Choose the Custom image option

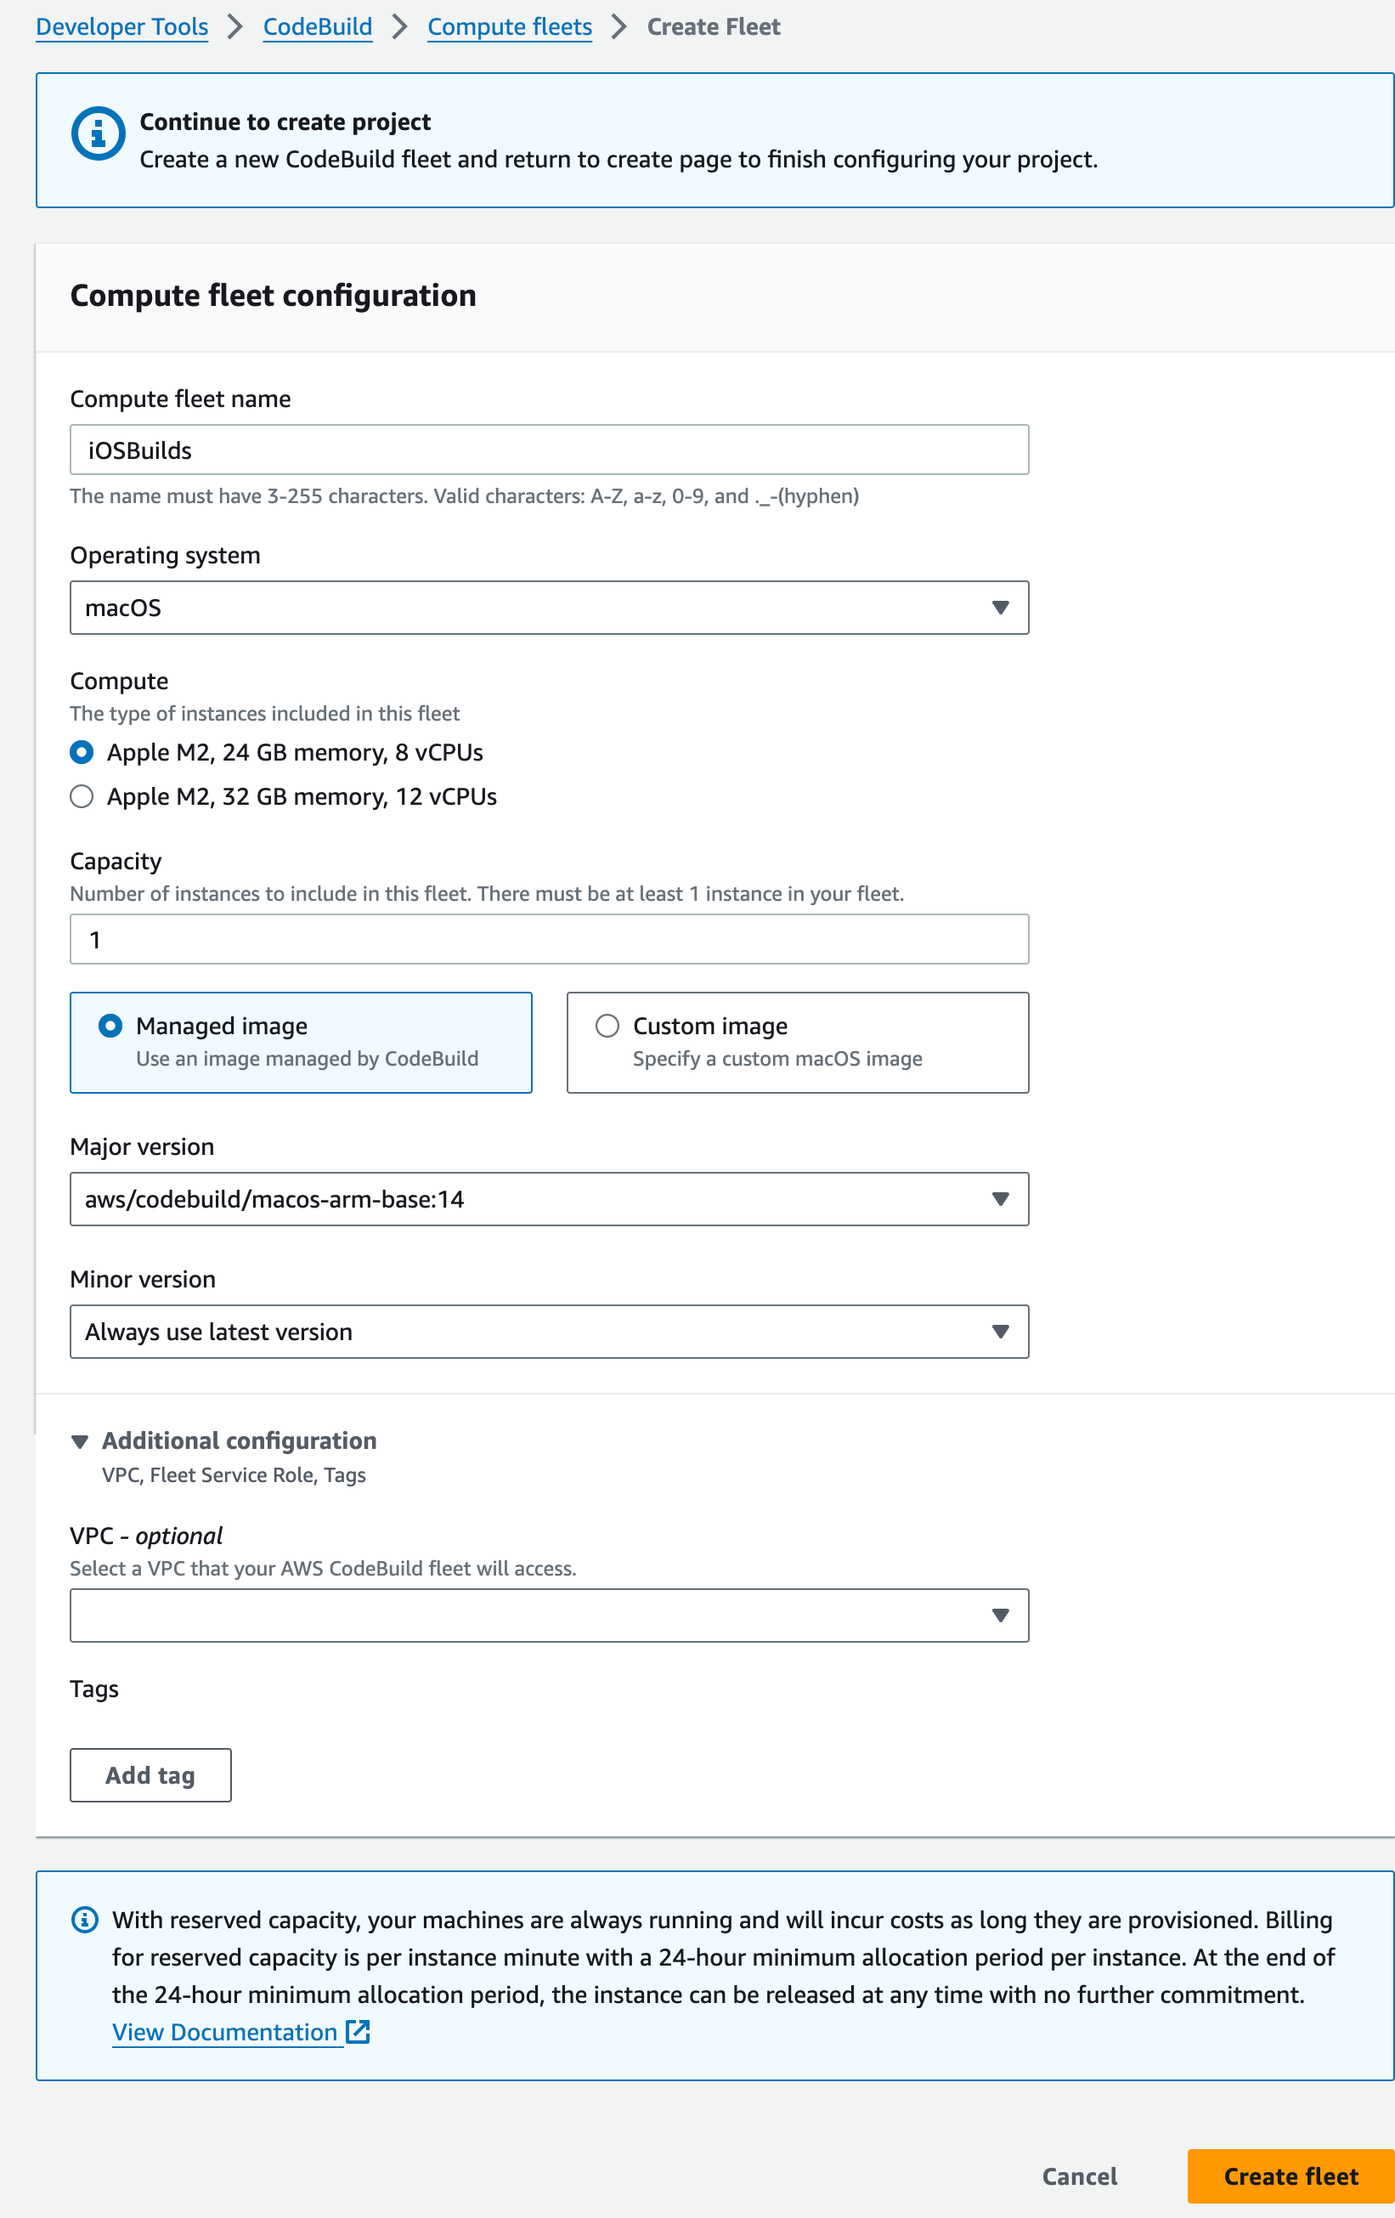pos(607,1026)
